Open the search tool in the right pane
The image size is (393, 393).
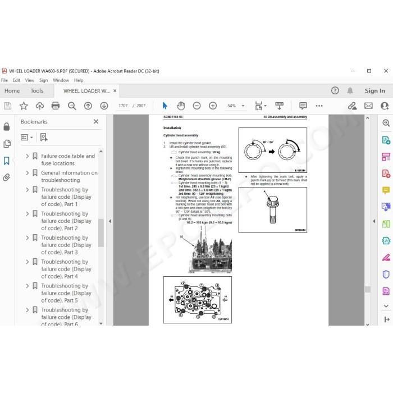pyautogui.click(x=386, y=123)
